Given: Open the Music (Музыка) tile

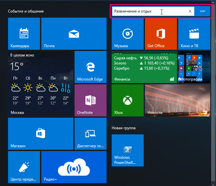Looking at the screenshot, I should click(127, 33).
